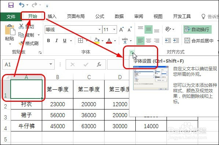Screen dimensions: 219x145
Task: Open the 页面布局 ribbon tab
Action: point(76,16)
